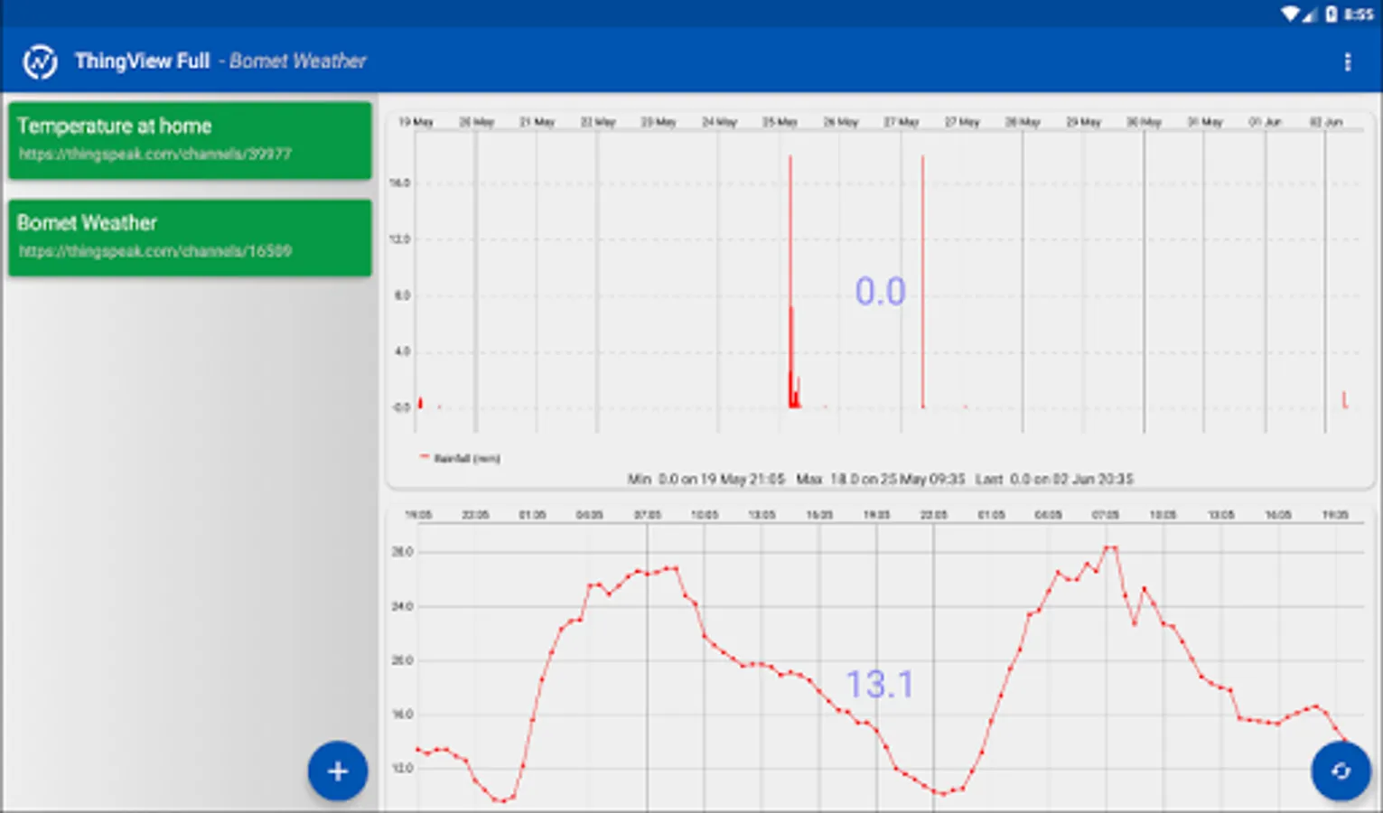This screenshot has width=1383, height=813.
Task: Click the 24.0 label on the temperature axis
Action: [402, 606]
